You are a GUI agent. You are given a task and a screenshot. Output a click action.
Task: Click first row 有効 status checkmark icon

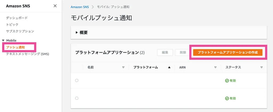227,81
